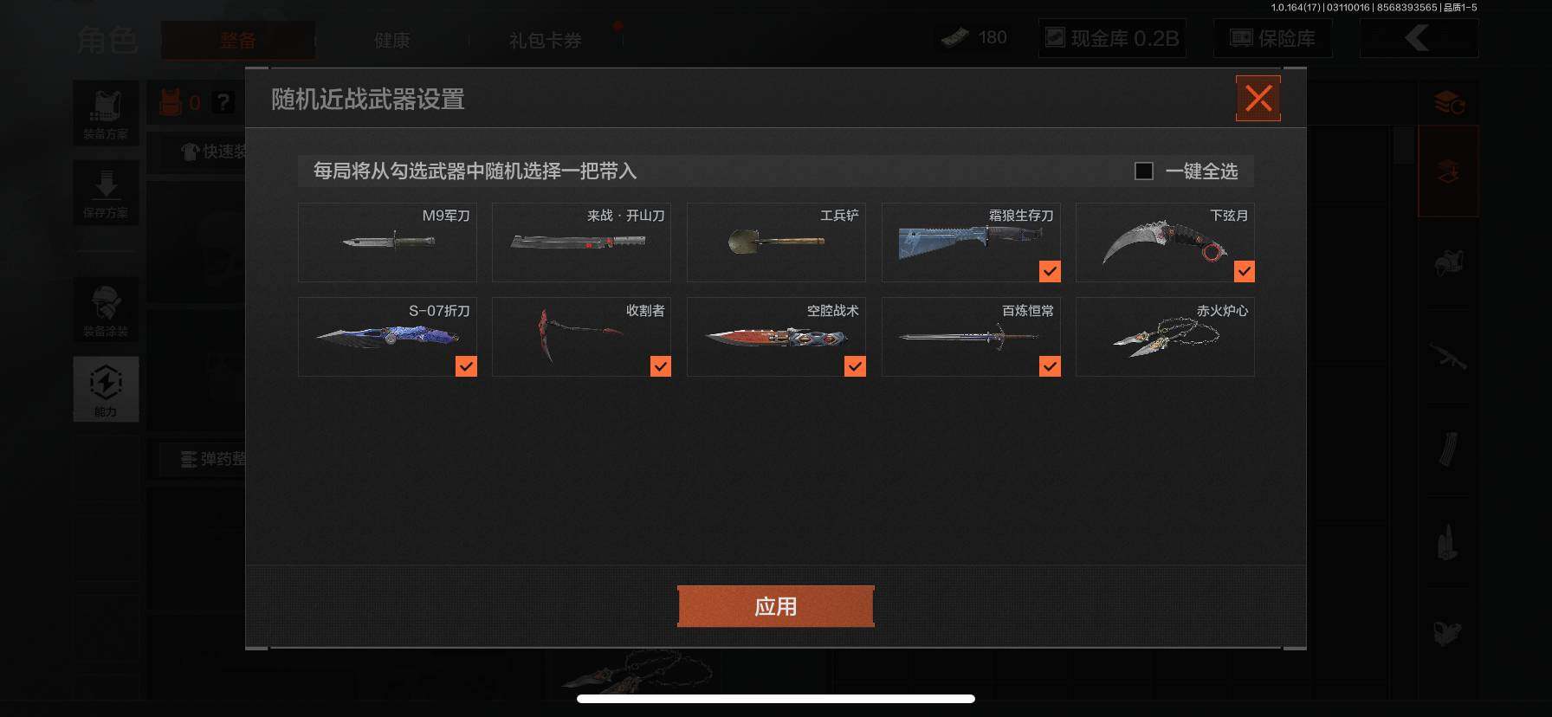The height and width of the screenshot is (717, 1552).
Task: Choose the 工兵铲 shovel weapon
Action: (x=776, y=242)
